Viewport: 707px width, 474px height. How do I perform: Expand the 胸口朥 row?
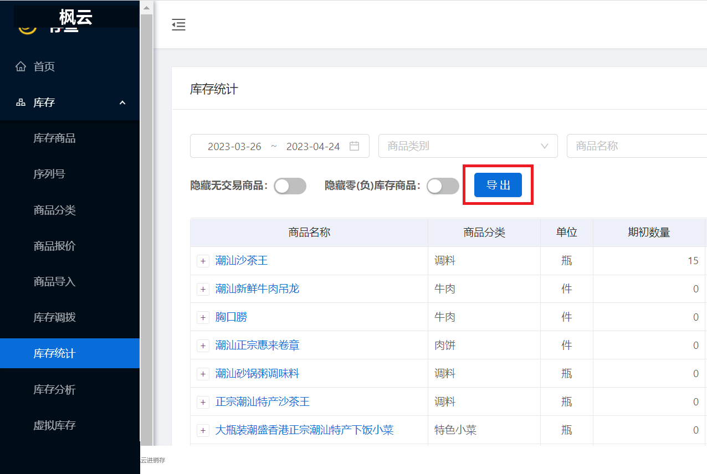(203, 317)
